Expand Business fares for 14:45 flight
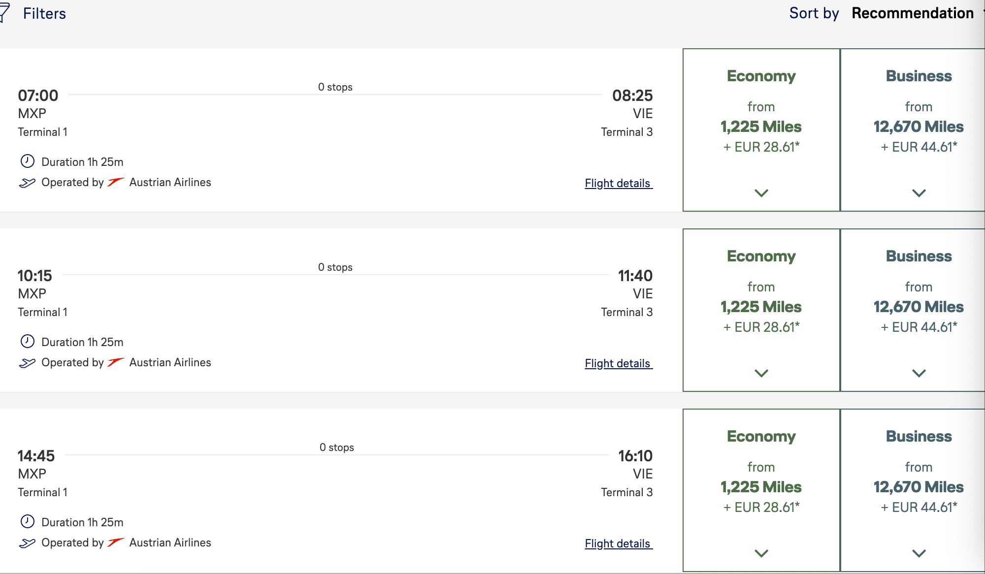The height and width of the screenshot is (574, 985). [919, 553]
